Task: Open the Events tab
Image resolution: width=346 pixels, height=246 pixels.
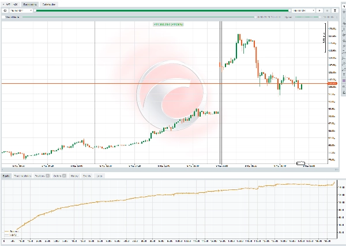Action: [87, 176]
